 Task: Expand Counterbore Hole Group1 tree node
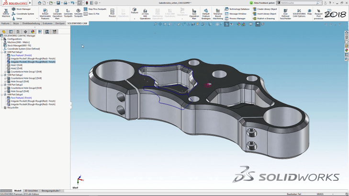(x=5, y=72)
